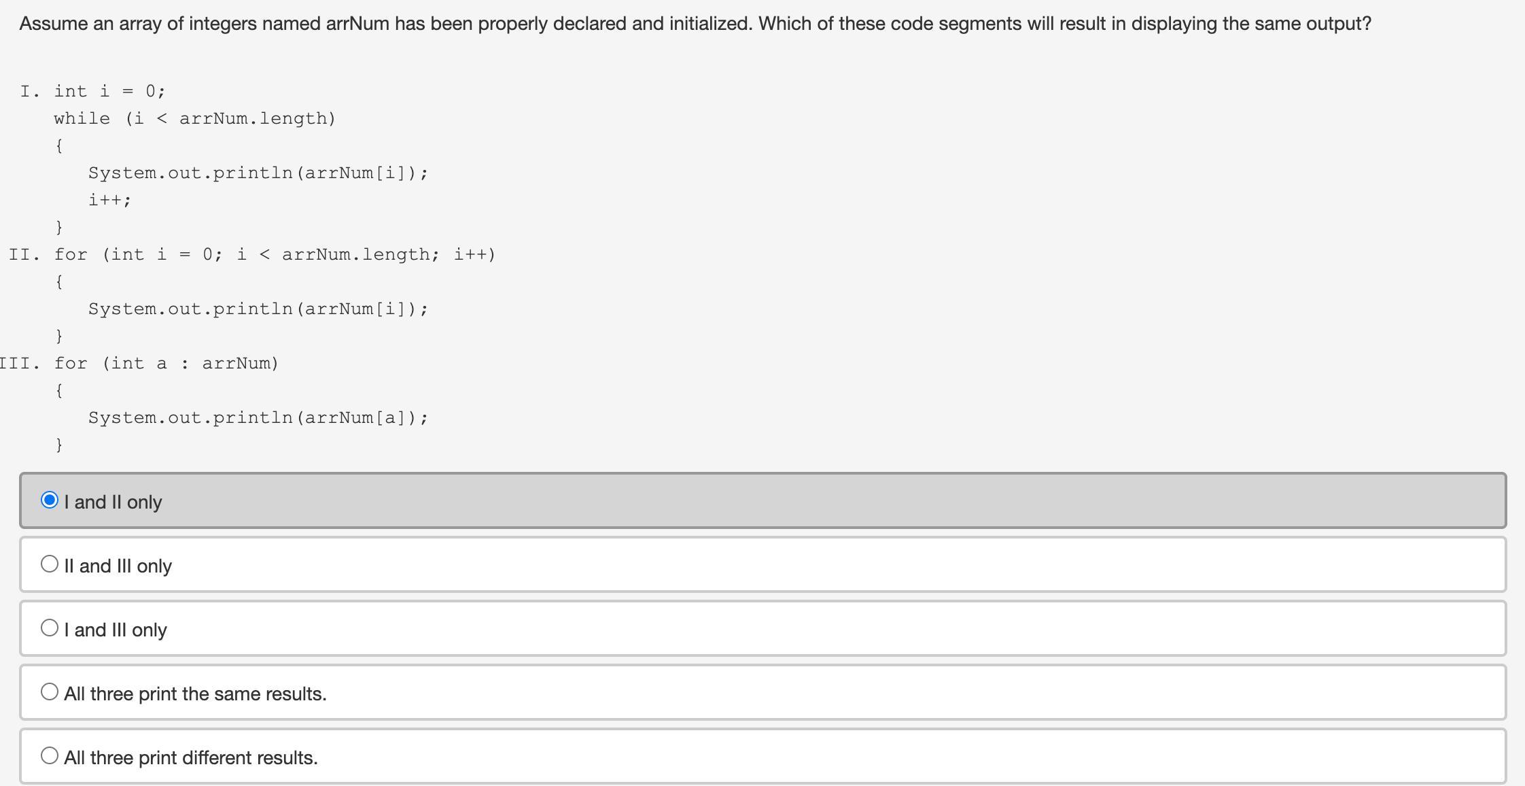The image size is (1525, 786).
Task: Pick the 'I and III only' radio button
Action: pyautogui.click(x=50, y=628)
